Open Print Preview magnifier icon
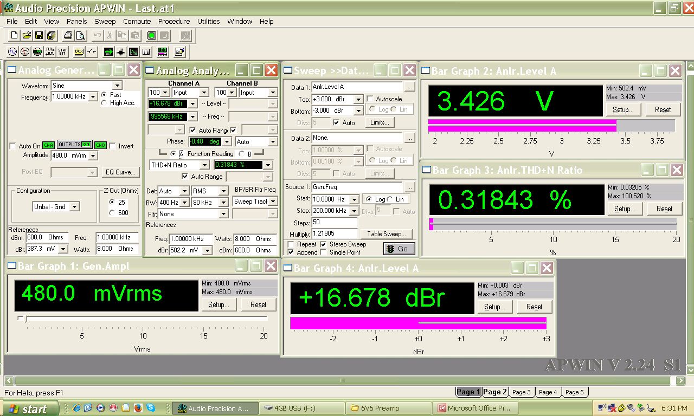 [81, 36]
